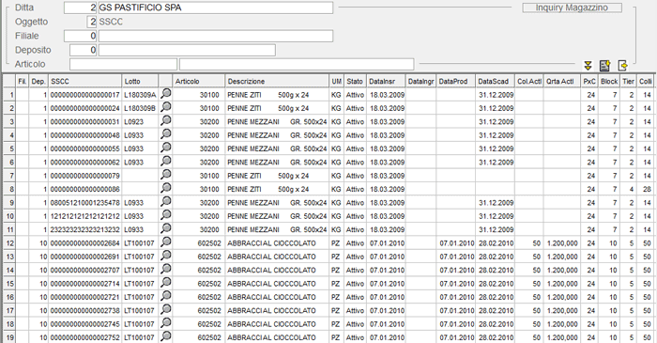Click the PxC column header
Screen dimensions: 657x343
point(589,82)
